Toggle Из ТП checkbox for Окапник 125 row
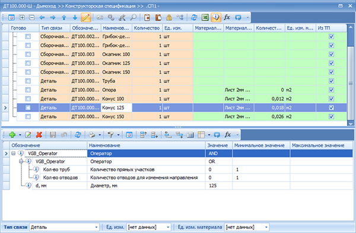The width and height of the screenshot is (356, 233). pyautogui.click(x=331, y=63)
